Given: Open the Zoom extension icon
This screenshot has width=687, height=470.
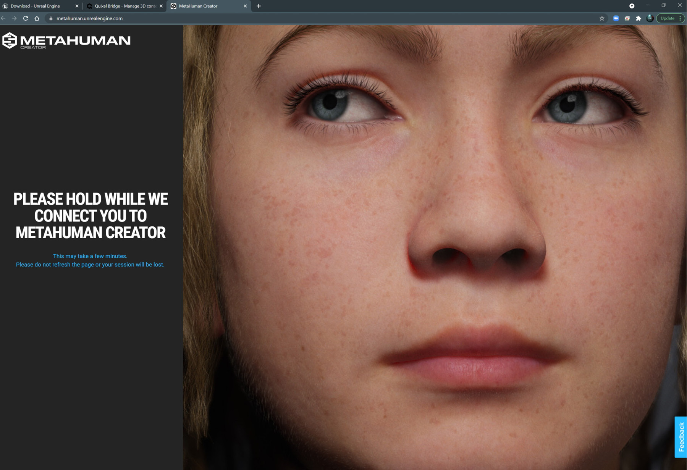Looking at the screenshot, I should coord(616,18).
